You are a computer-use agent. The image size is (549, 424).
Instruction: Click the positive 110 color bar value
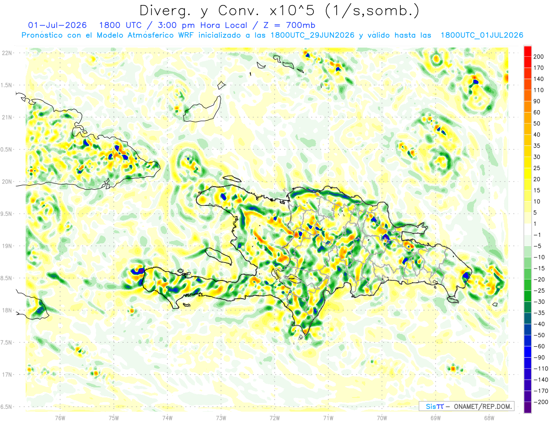[538, 90]
